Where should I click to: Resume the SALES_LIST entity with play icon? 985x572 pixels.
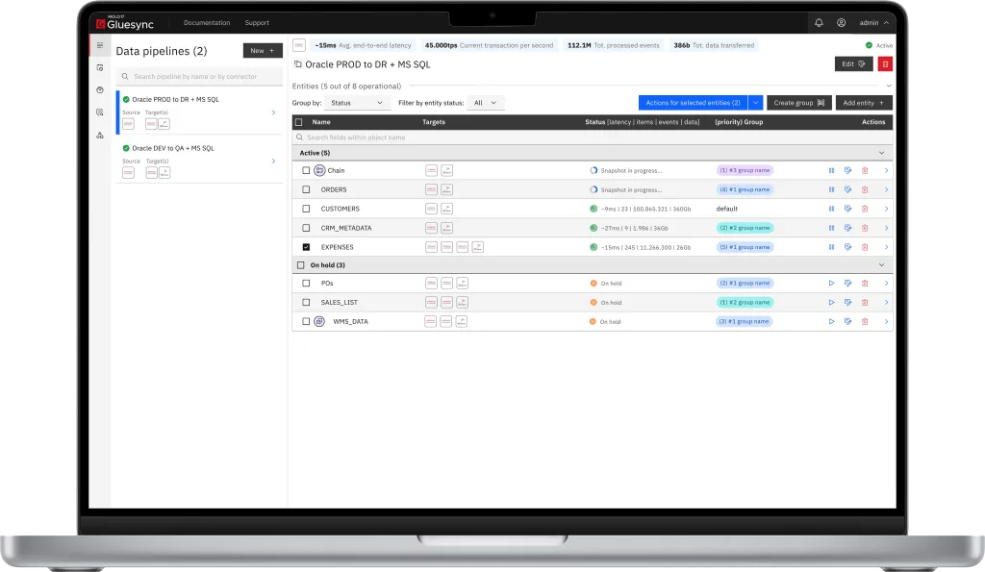click(x=831, y=302)
